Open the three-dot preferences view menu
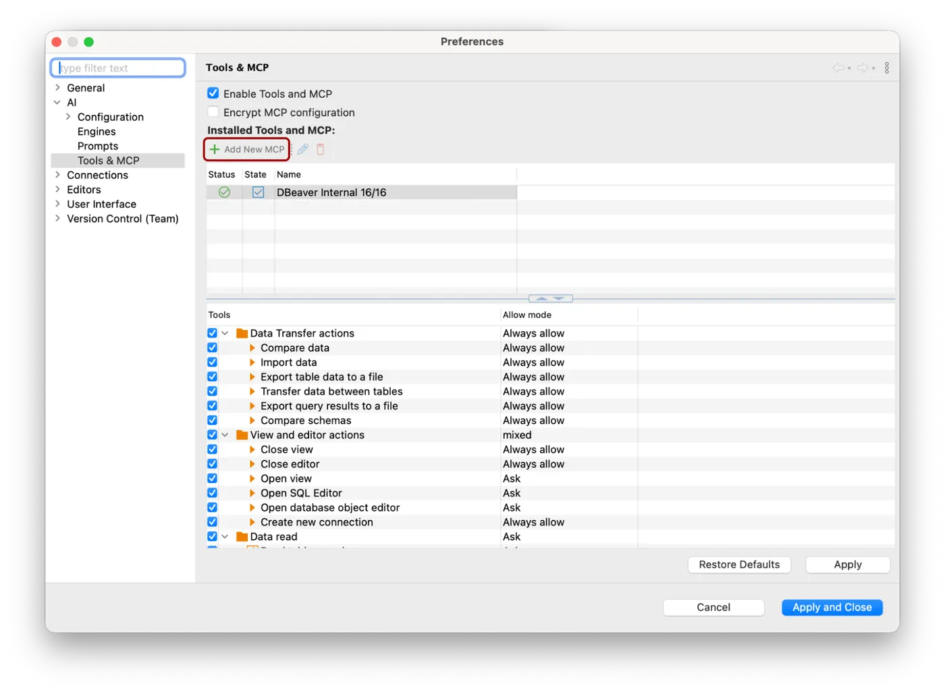This screenshot has height=693, width=945. (x=887, y=67)
